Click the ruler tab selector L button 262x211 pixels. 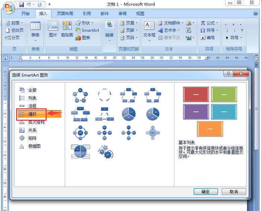5,59
